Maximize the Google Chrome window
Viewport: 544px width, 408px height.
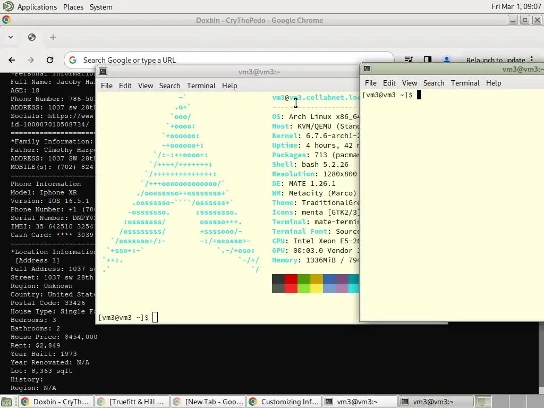[x=525, y=20]
